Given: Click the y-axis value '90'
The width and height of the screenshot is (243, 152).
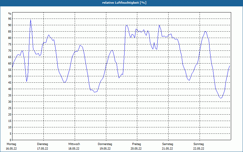Looking at the screenshot, I should 10,25.
